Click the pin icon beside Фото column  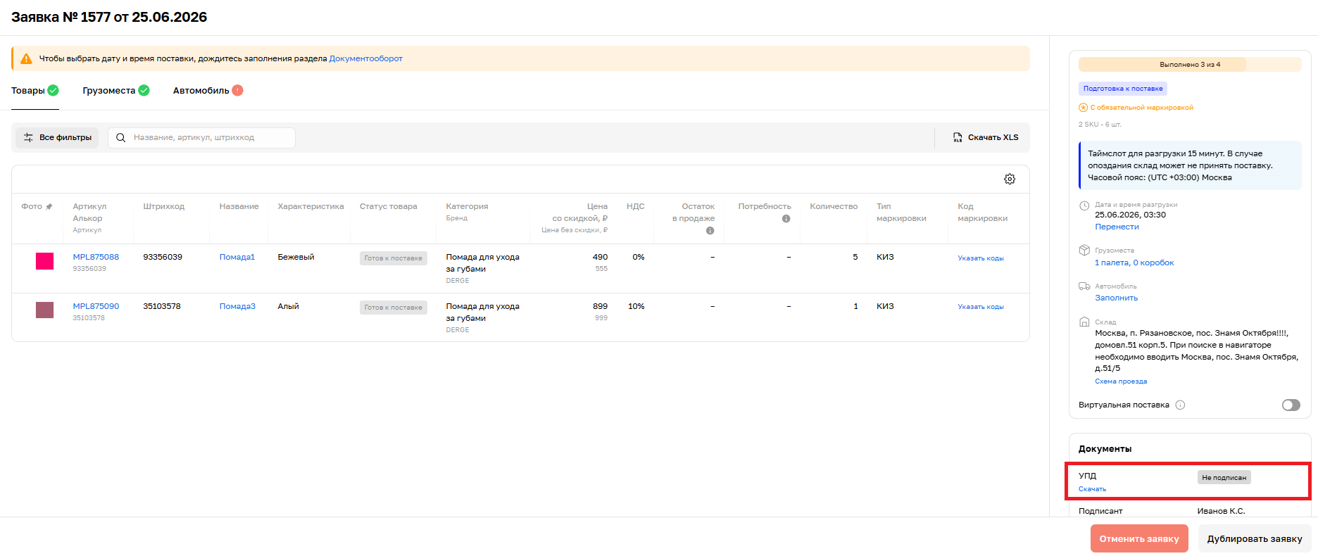coord(49,206)
